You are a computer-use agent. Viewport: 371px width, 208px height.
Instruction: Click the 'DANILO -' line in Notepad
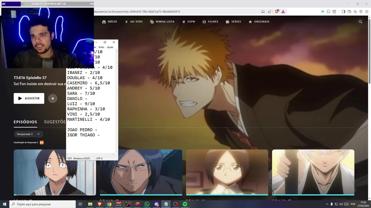pyautogui.click(x=77, y=99)
